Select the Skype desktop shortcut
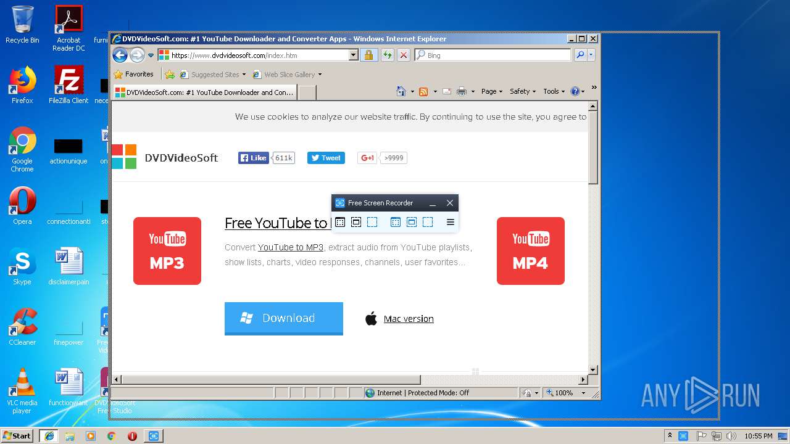Screen dimensions: 790x444 pyautogui.click(x=22, y=266)
